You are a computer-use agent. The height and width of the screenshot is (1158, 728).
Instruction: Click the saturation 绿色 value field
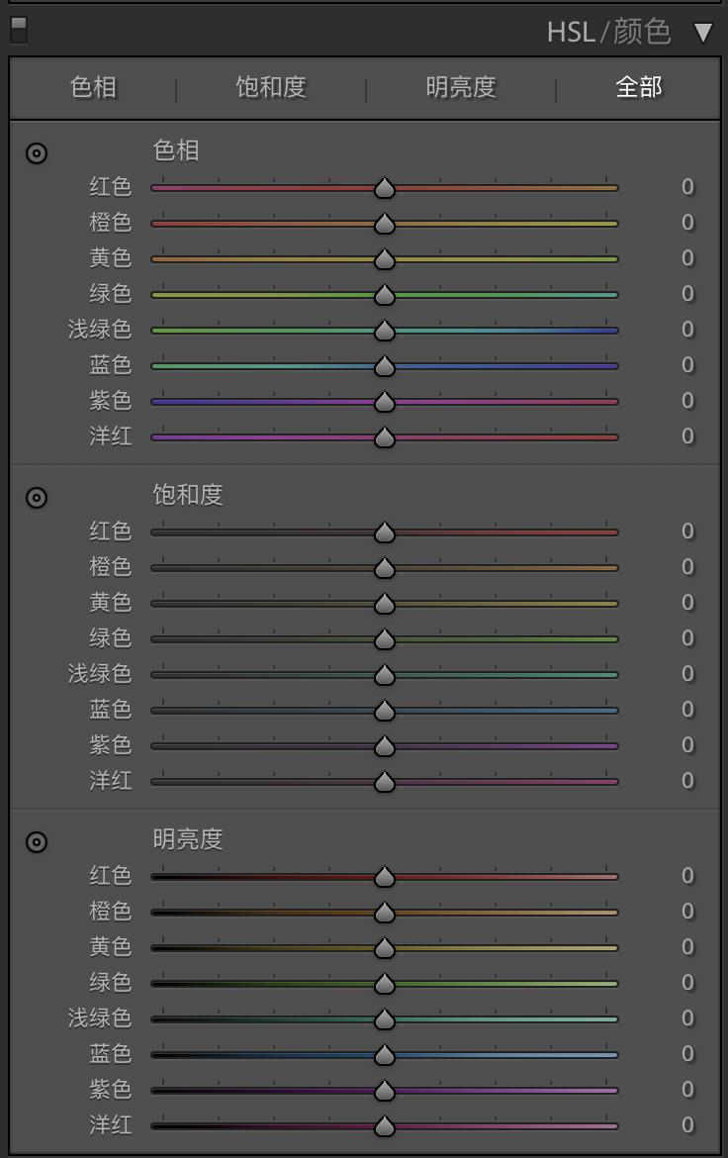click(x=686, y=638)
